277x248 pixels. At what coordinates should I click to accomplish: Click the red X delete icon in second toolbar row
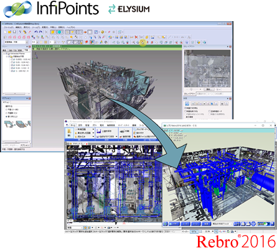pos(136,37)
